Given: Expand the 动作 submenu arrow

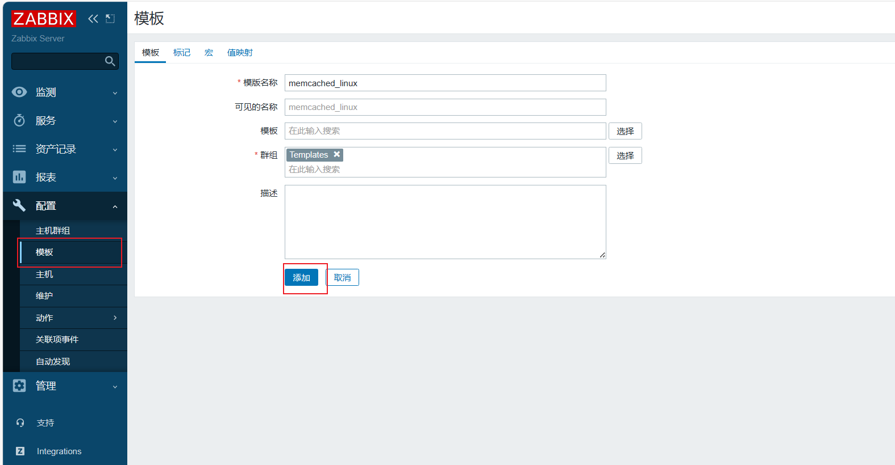Looking at the screenshot, I should click(115, 318).
